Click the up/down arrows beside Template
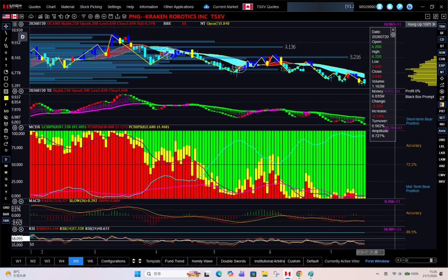 pyautogui.click(x=140, y=261)
